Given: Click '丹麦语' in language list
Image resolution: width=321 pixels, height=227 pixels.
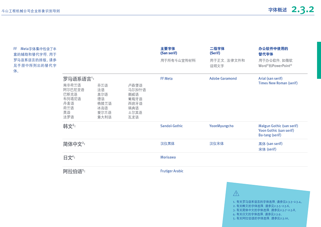Looking at the screenshot, I should click(x=68, y=103).
